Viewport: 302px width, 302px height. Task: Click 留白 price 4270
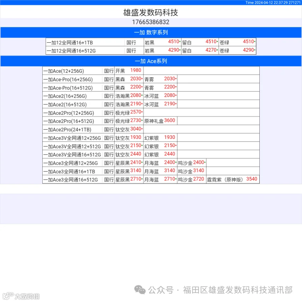click(x=211, y=50)
